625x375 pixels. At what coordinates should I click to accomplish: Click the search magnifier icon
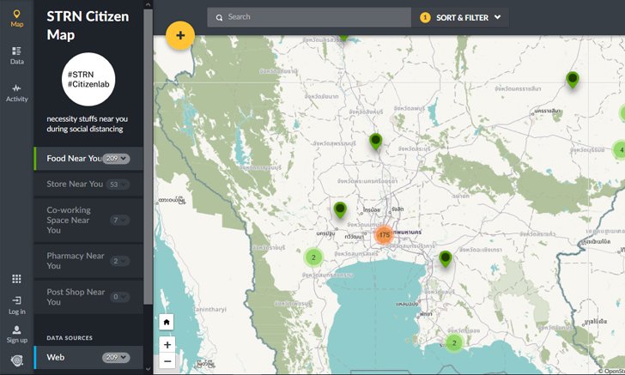[219, 17]
